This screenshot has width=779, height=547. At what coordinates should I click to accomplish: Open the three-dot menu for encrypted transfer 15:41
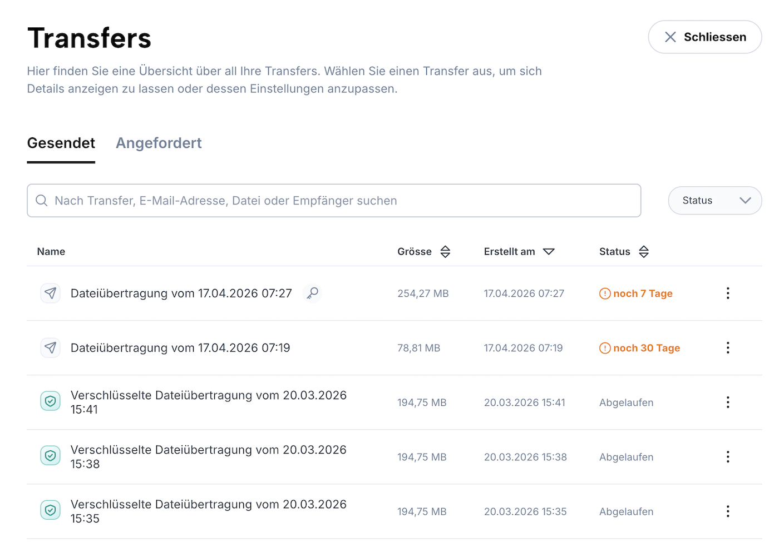click(x=728, y=402)
